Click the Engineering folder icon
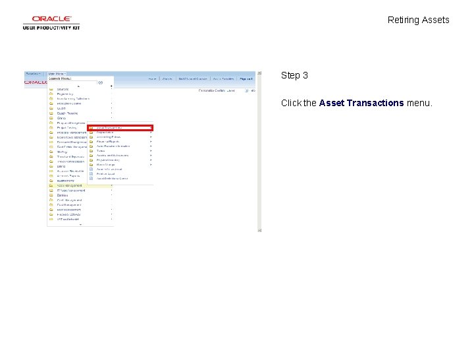This screenshot has height=356, width=474. click(51, 94)
